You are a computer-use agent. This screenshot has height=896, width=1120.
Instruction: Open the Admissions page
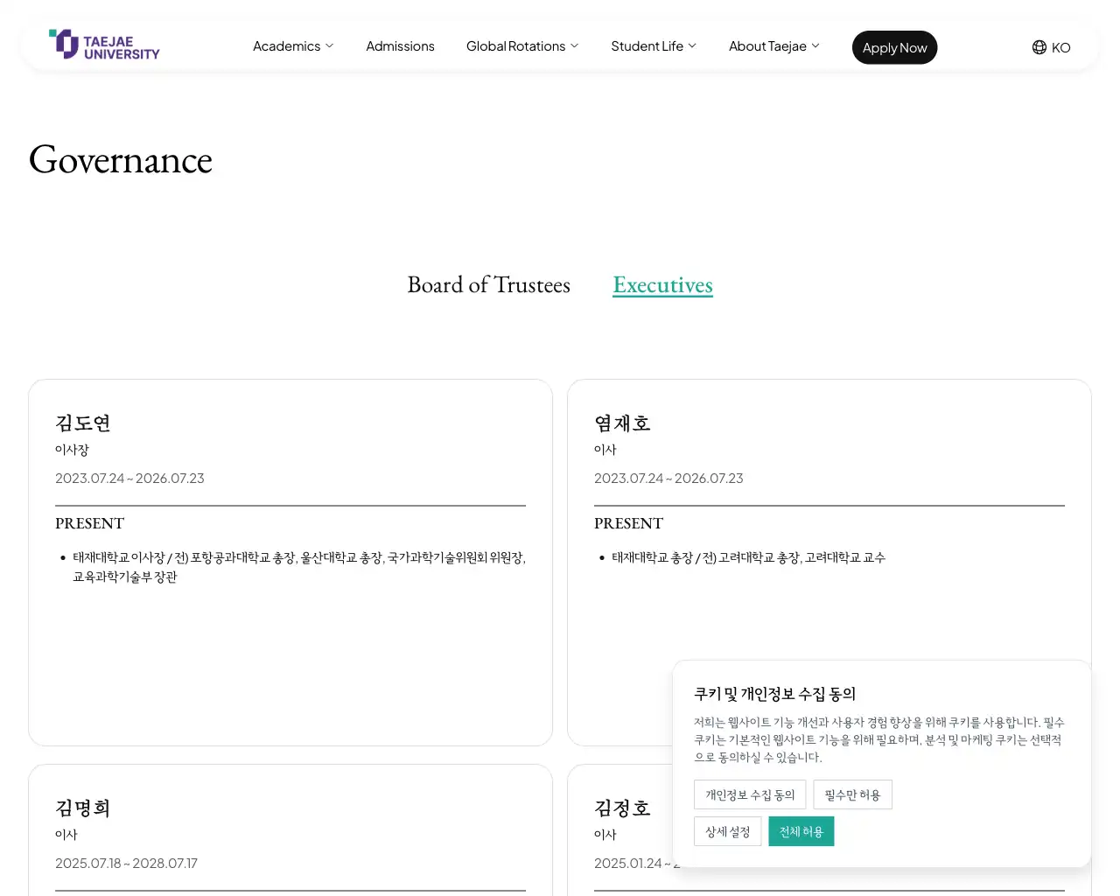(400, 46)
